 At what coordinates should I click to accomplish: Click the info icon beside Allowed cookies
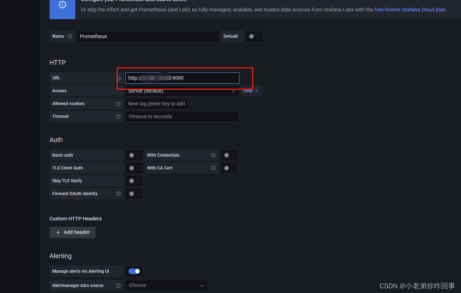pyautogui.click(x=118, y=104)
